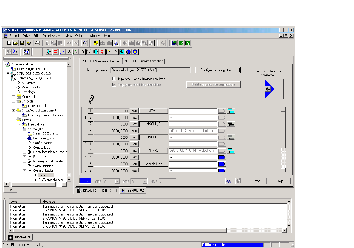
Task: Click the device info icon beside XΣ
Action: pyautogui.click(x=27, y=52)
